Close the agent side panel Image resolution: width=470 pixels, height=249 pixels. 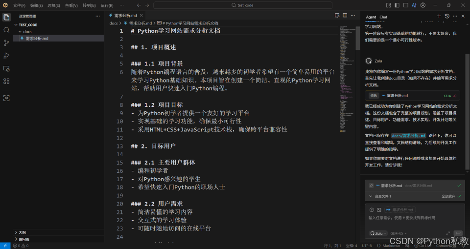[463, 16]
